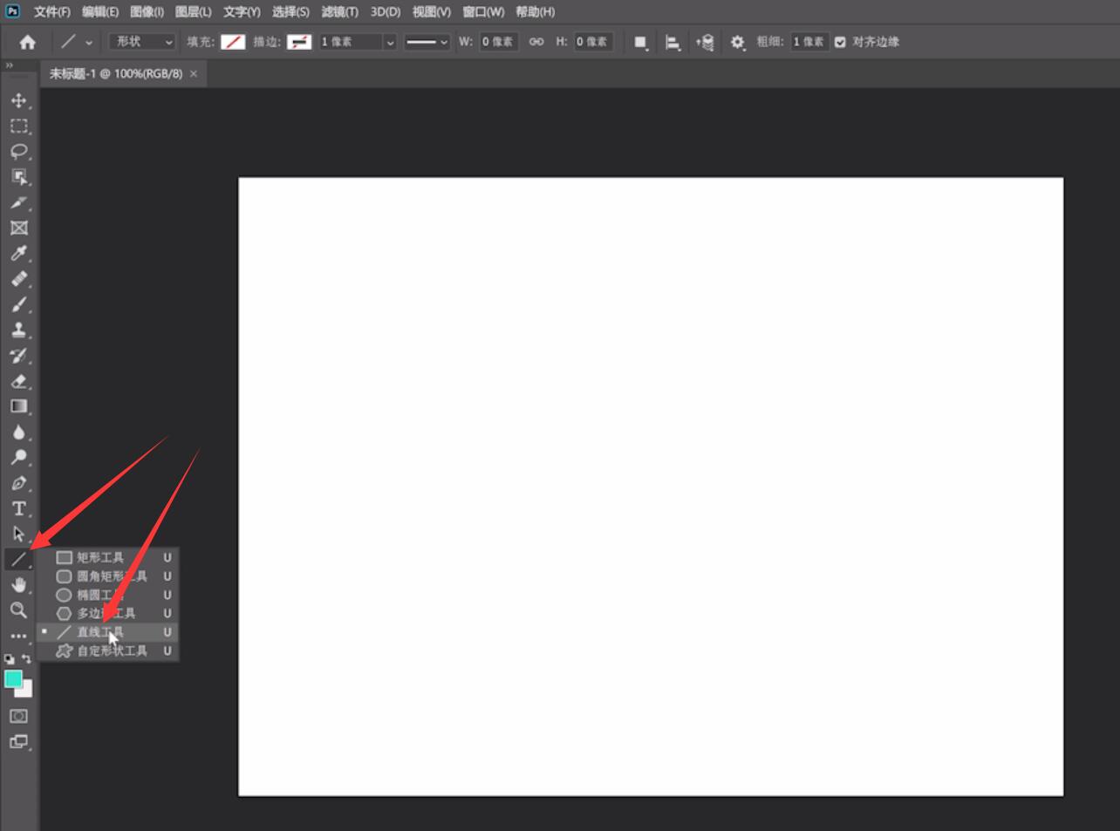The height and width of the screenshot is (831, 1120).
Task: Swap foreground and background colors
Action: click(26, 659)
